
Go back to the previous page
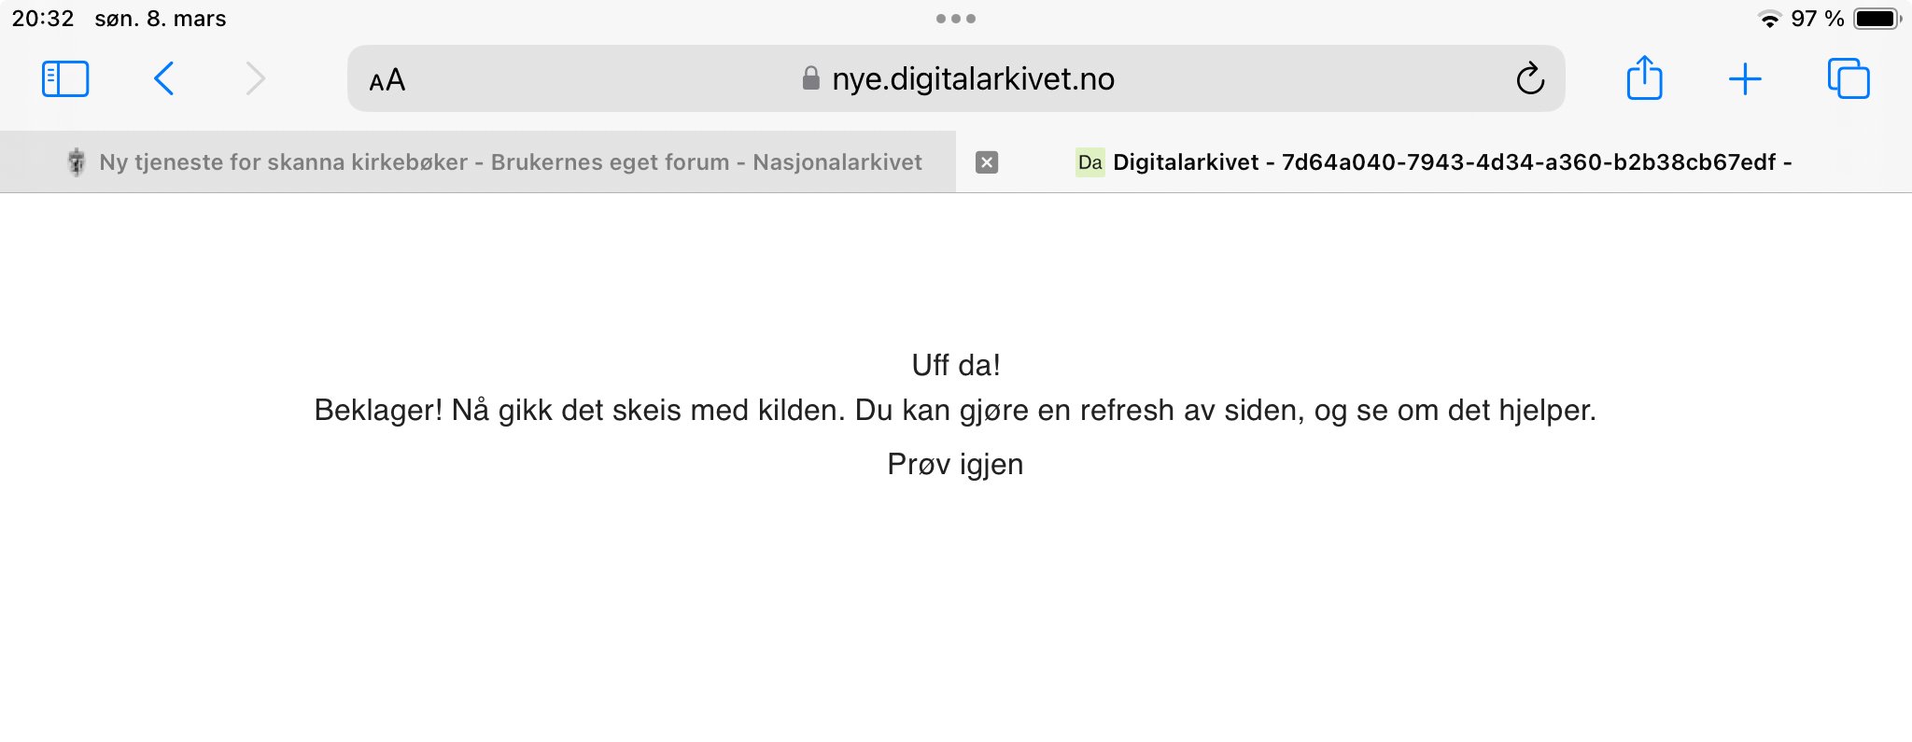(163, 79)
